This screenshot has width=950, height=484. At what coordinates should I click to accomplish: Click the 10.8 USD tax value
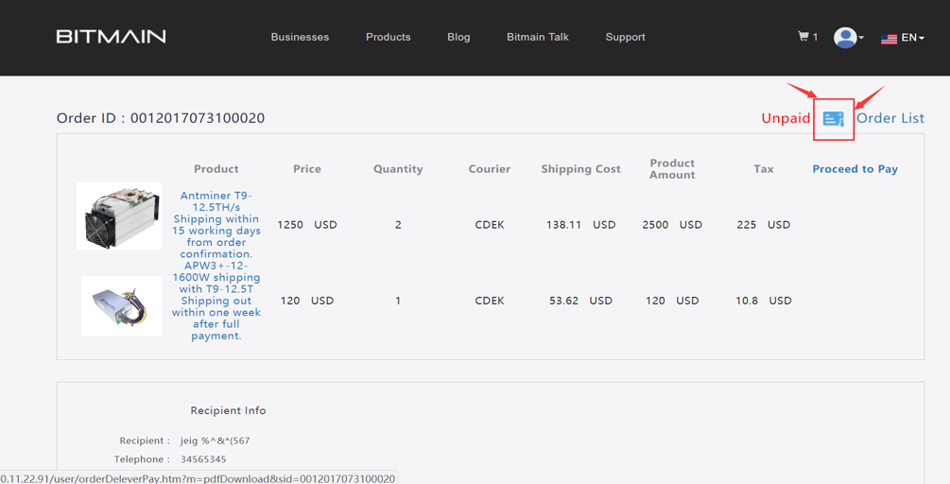(764, 301)
